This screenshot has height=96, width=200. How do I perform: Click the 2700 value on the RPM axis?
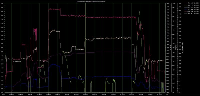click(x=2, y=3)
